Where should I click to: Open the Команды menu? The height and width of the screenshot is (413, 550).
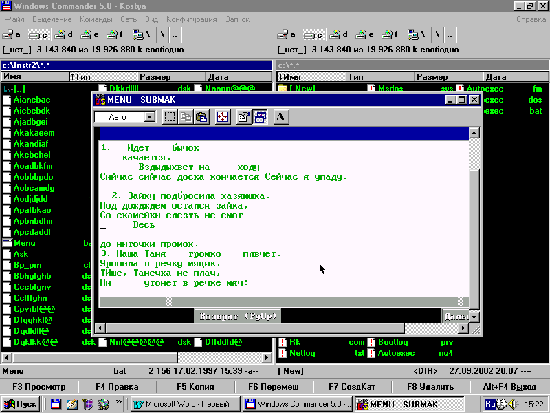[x=96, y=19]
